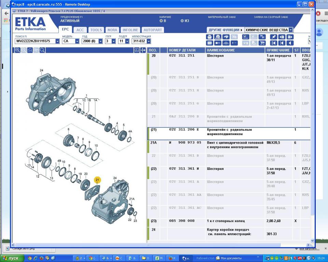Click the upload-arrows icon next to key icon

pos(226,43)
